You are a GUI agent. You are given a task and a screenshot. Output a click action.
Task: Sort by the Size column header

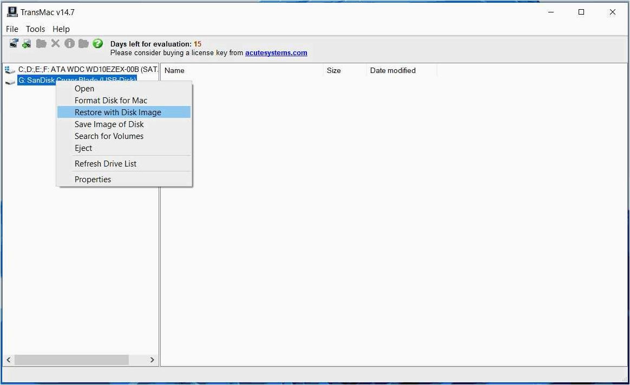(x=345, y=71)
